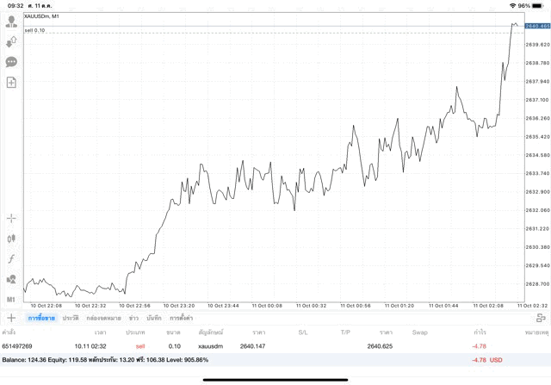551x385 pixels.
Task: Open indicators with the f icon
Action: [x=11, y=259]
